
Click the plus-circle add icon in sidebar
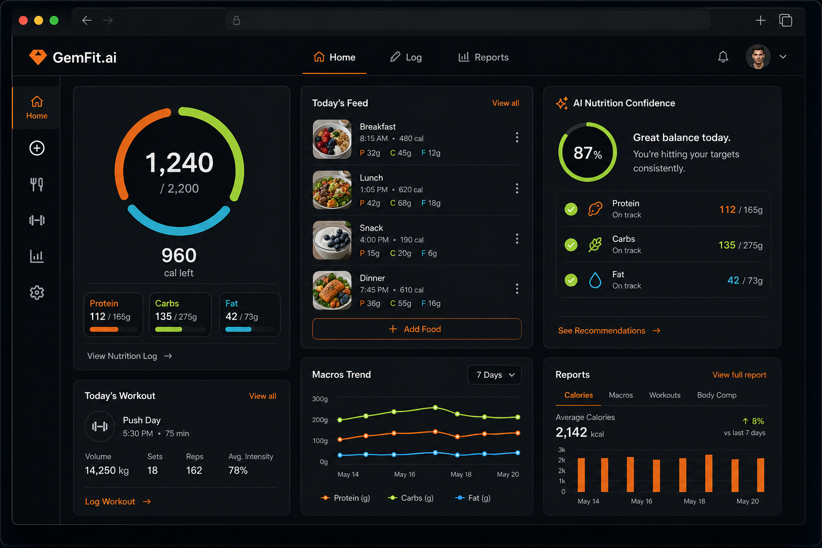coord(37,148)
